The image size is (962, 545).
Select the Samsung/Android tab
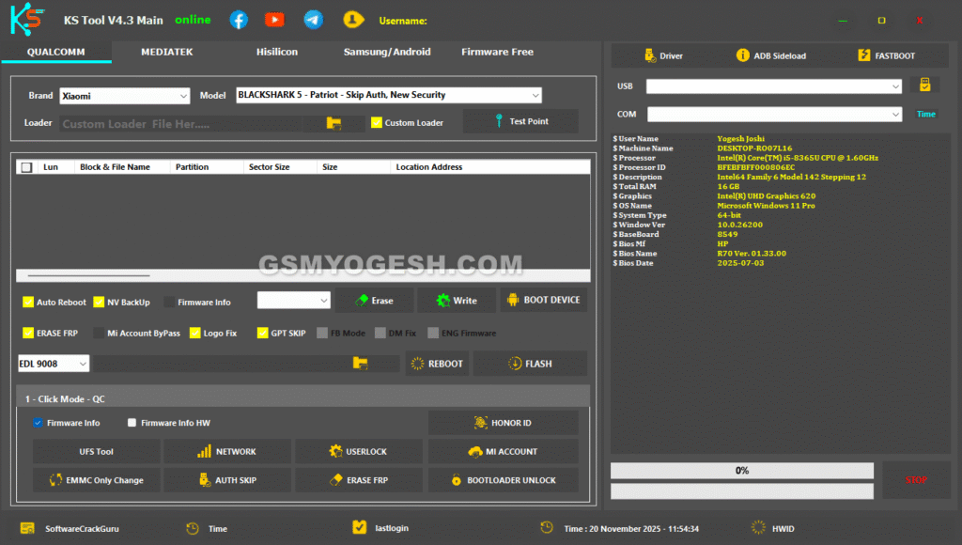coord(387,53)
